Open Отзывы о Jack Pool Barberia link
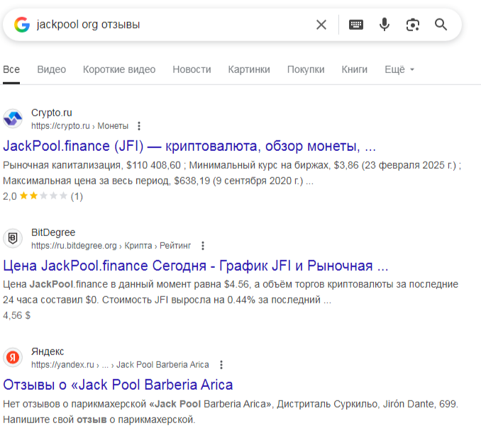The image size is (481, 433). pos(118,385)
